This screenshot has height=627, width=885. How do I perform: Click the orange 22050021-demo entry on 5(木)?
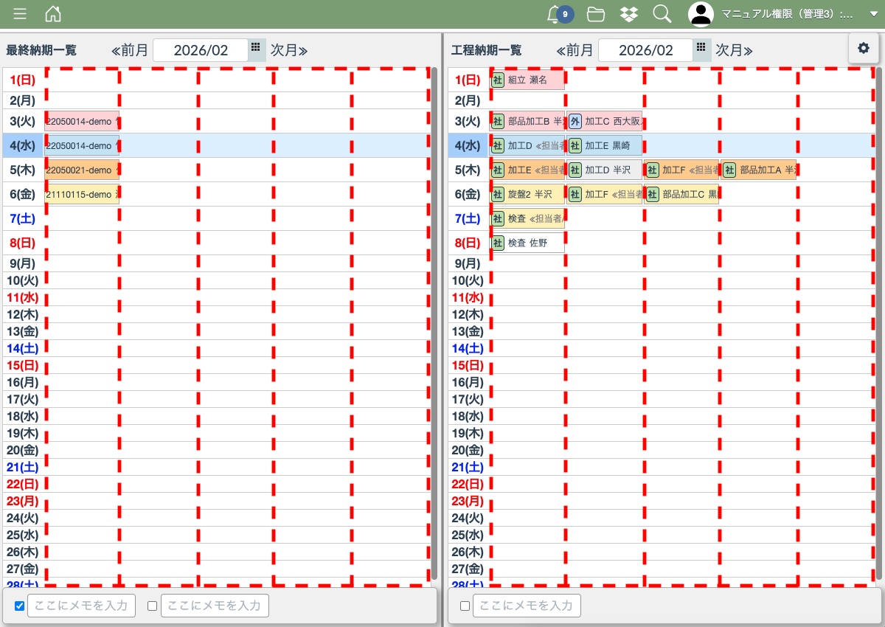point(82,170)
